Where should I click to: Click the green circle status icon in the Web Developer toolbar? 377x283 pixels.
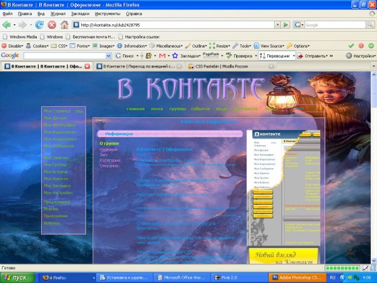(371, 46)
